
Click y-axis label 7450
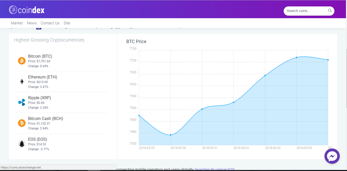(x=133, y=120)
